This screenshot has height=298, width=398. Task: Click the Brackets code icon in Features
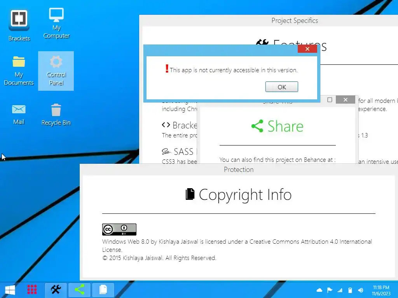point(166,125)
